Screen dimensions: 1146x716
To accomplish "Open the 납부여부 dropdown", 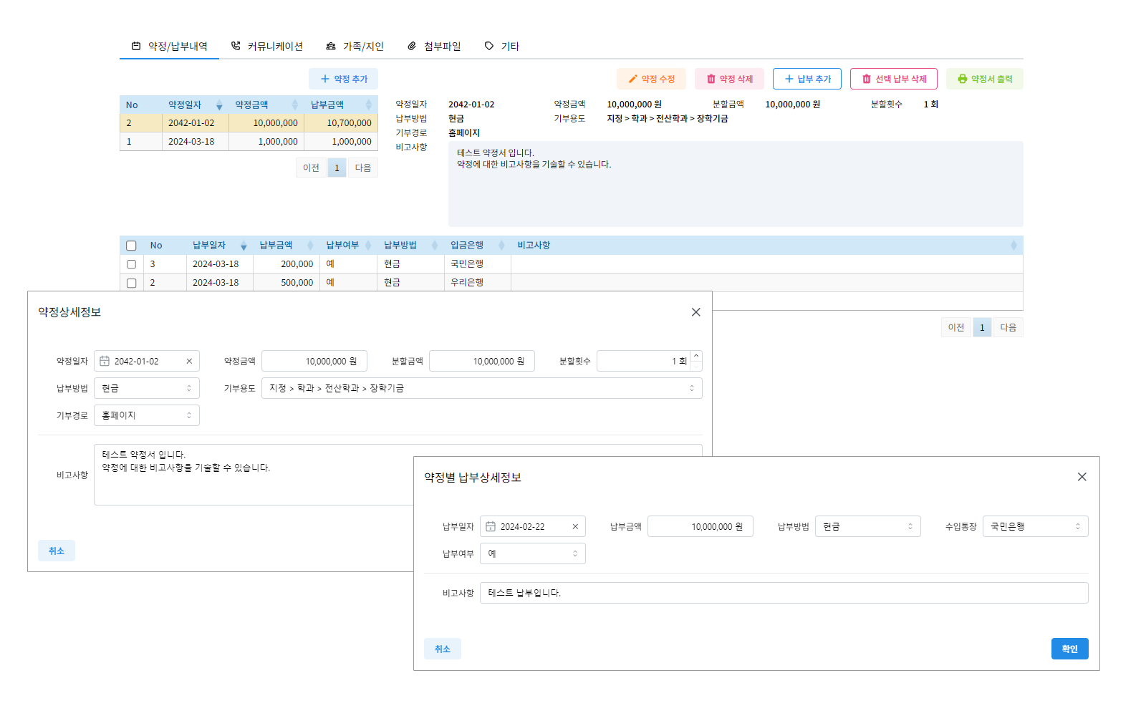I will [x=532, y=553].
